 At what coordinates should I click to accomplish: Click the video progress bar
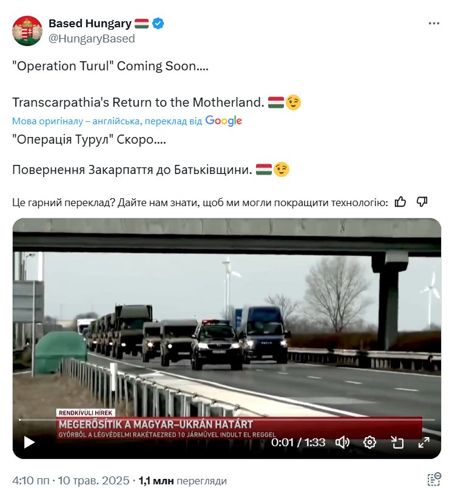(x=226, y=419)
